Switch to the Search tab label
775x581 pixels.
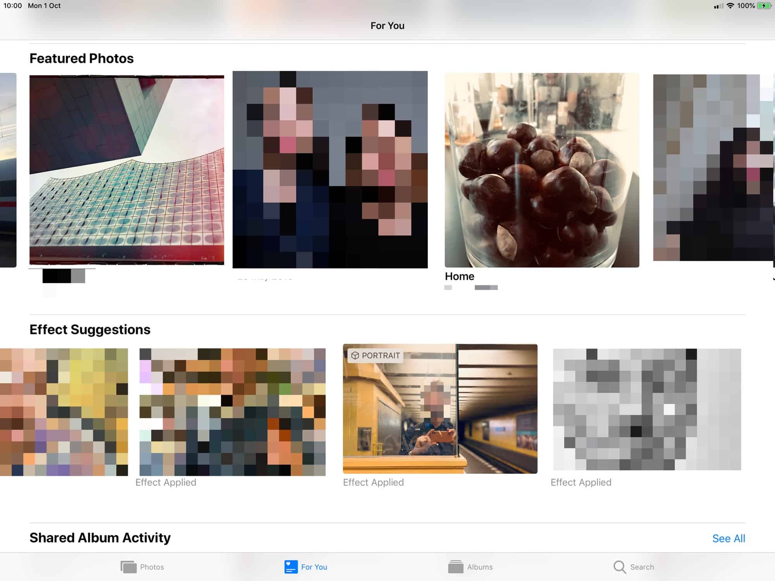[x=642, y=567]
